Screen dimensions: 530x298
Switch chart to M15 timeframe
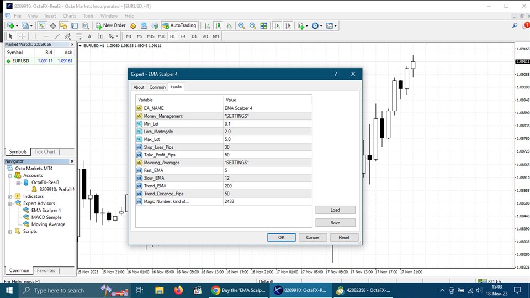click(x=150, y=36)
